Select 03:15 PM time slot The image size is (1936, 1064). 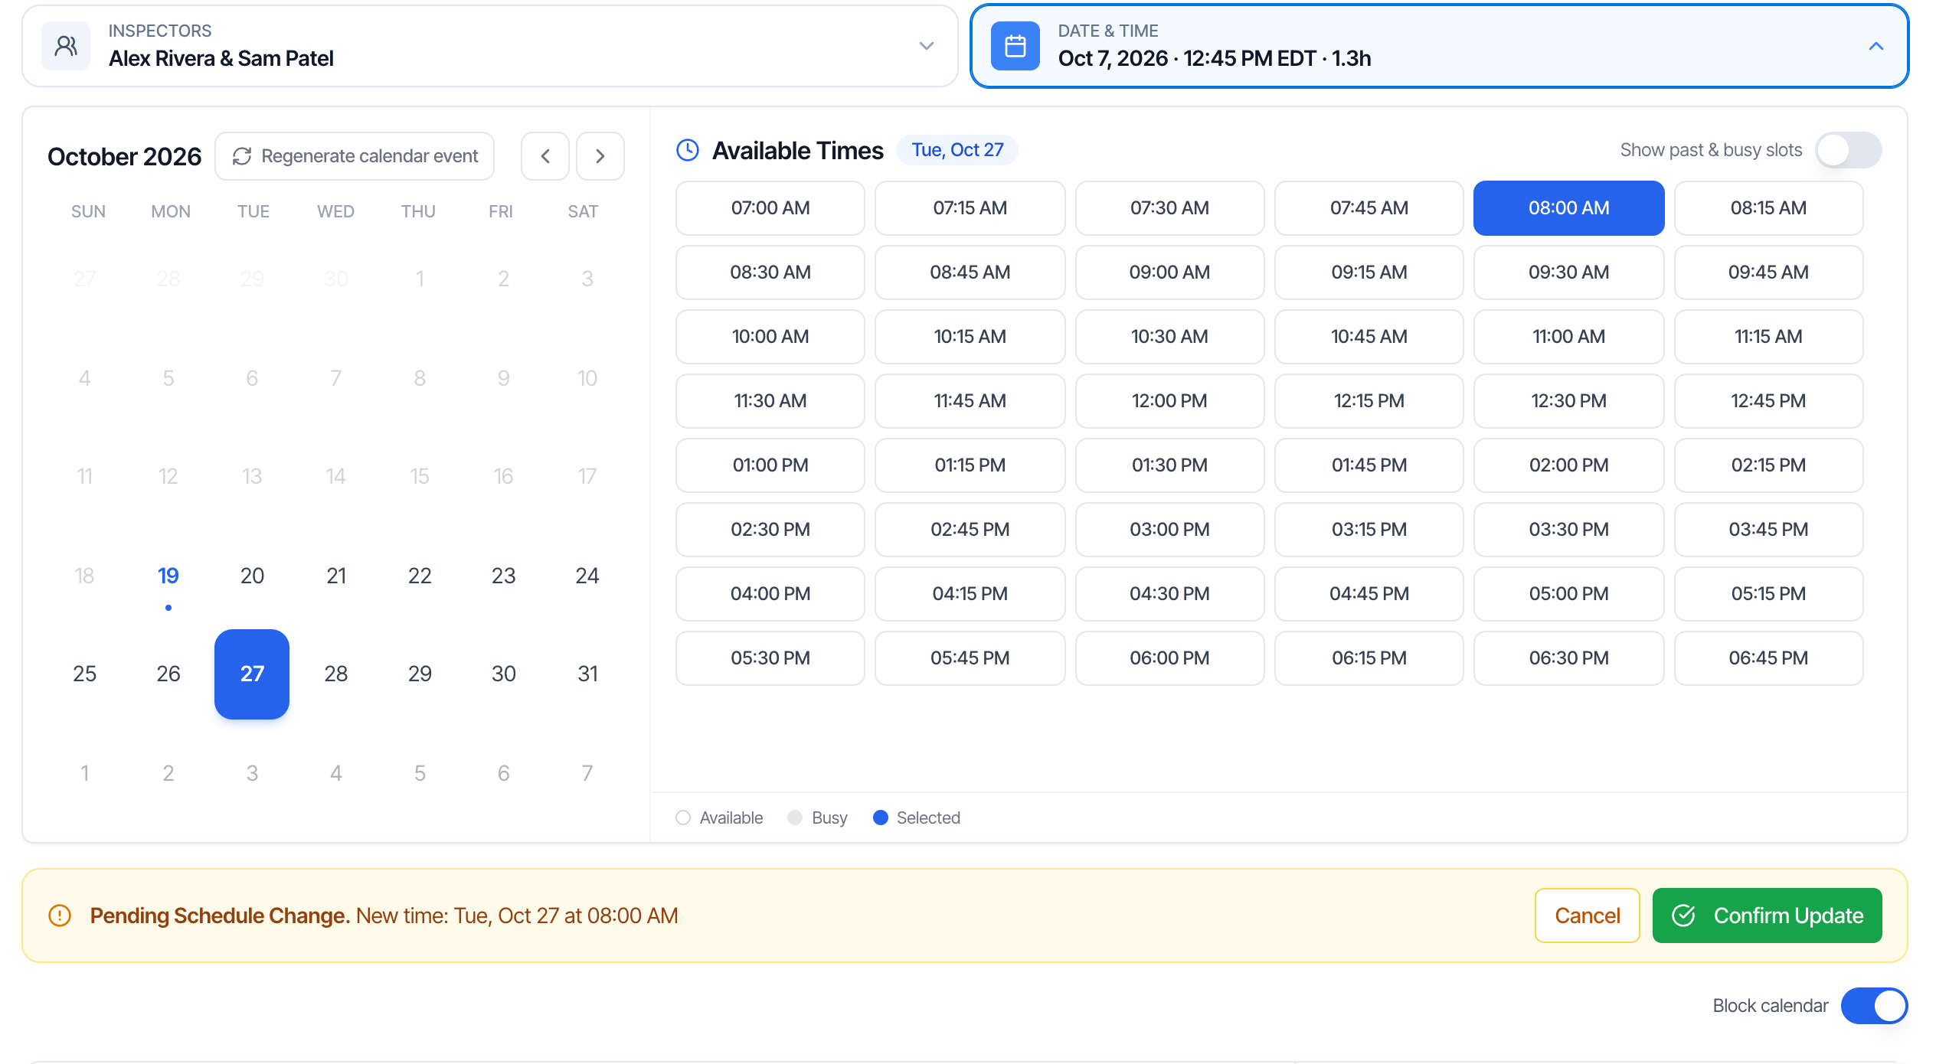1369,530
